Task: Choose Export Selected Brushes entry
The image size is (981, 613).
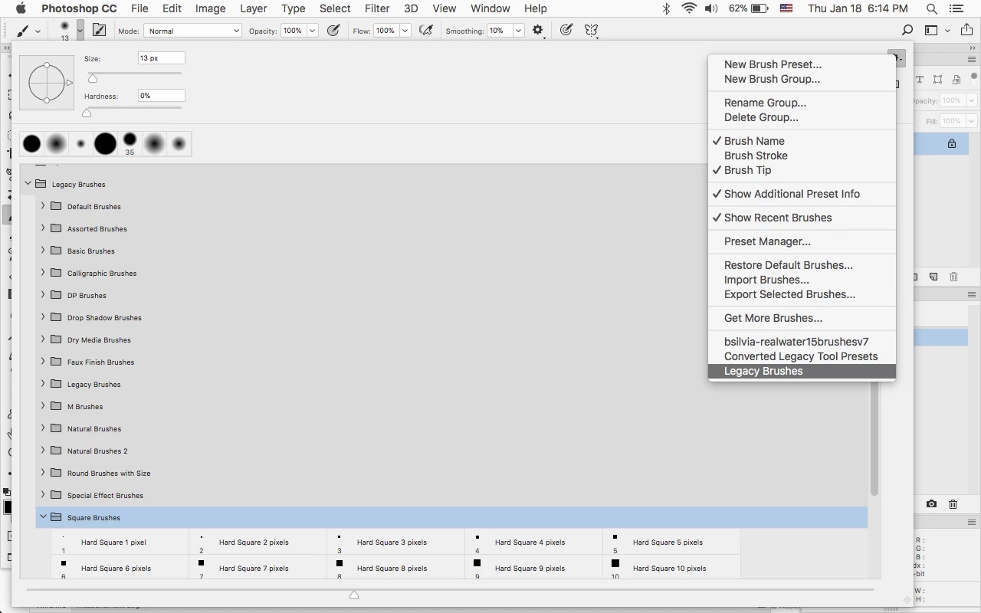Action: coord(789,294)
